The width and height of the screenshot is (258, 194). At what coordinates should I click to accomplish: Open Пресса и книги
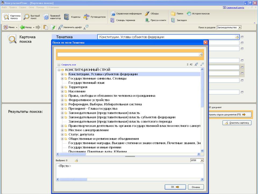[156, 20]
